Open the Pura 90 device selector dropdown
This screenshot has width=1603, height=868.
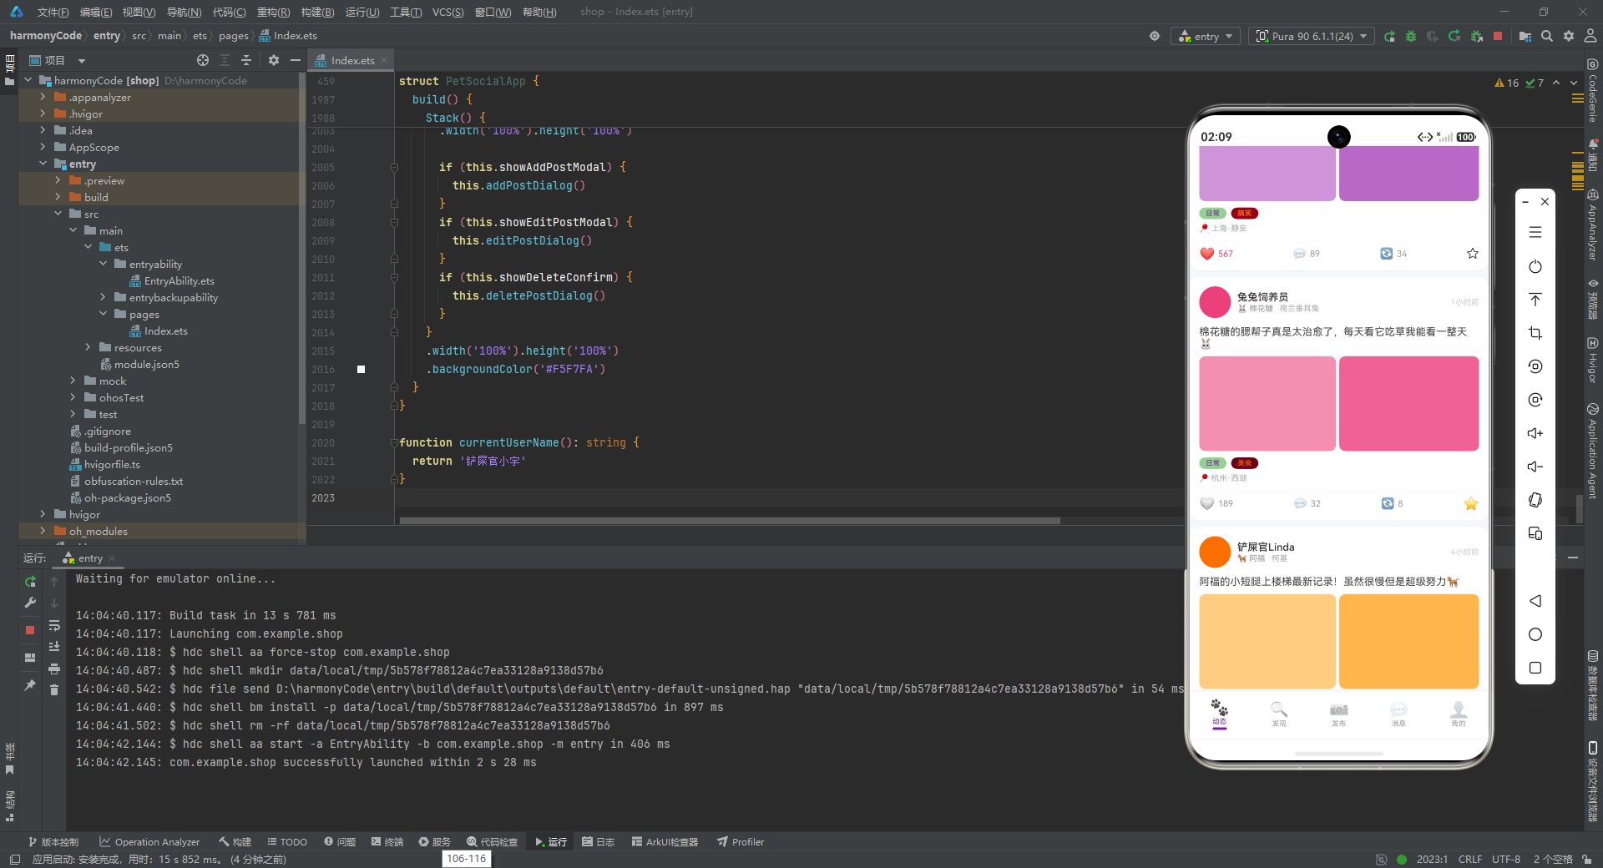coord(1312,36)
